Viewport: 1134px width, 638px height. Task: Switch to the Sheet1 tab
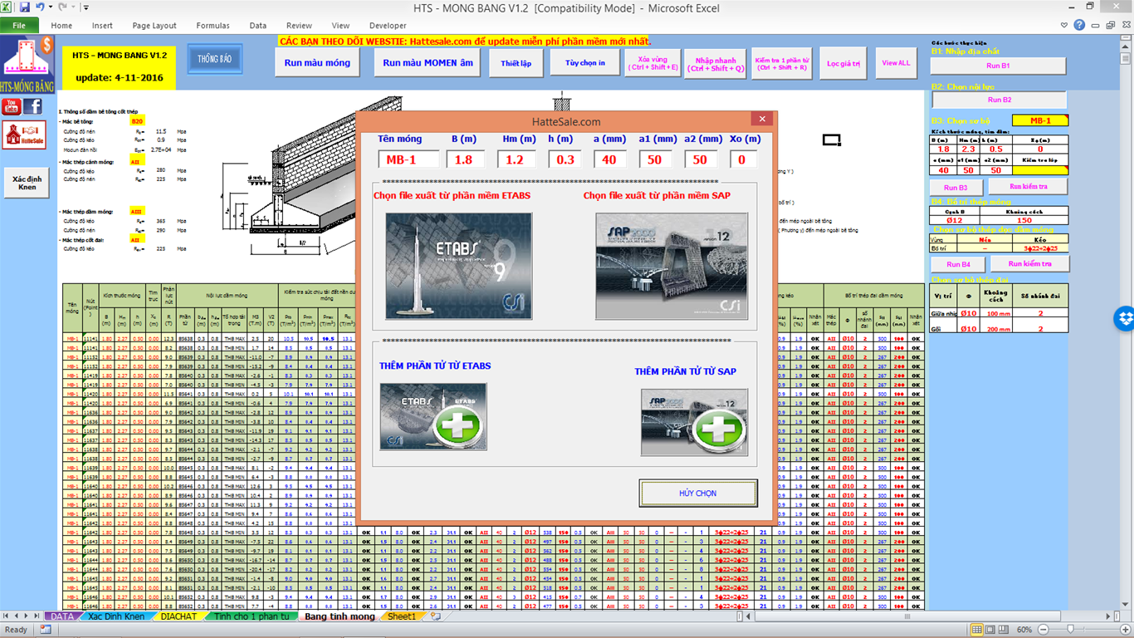click(402, 616)
